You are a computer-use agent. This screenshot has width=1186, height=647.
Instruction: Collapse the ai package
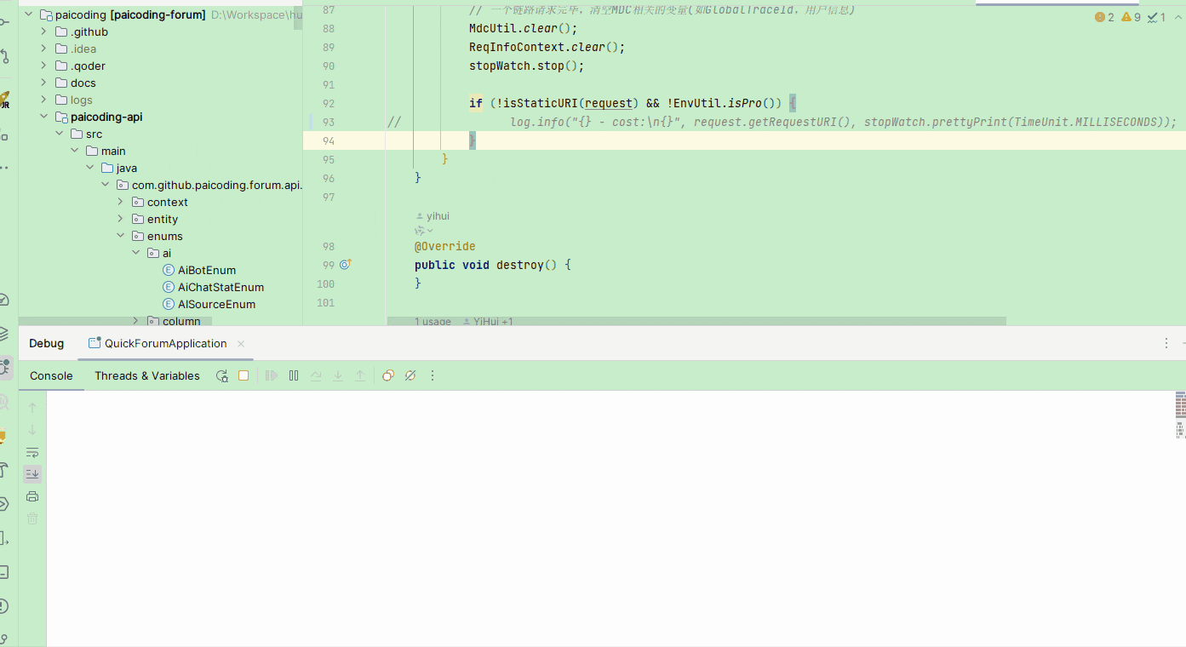click(135, 253)
